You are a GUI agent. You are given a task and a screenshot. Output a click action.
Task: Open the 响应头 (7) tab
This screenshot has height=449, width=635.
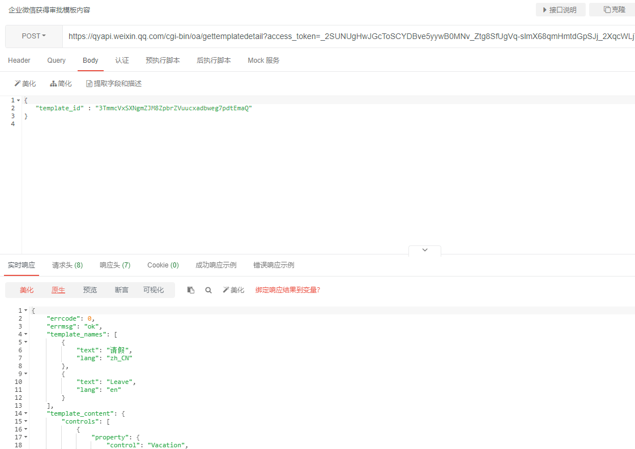(x=115, y=265)
